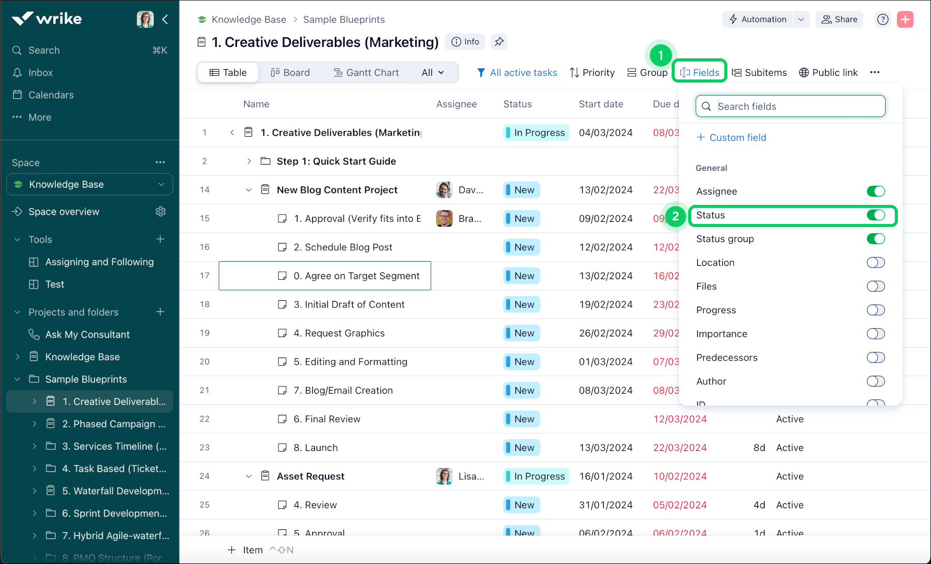Collapse the sidebar with the arrow icon
Viewport: 931px width, 564px height.
pos(165,20)
